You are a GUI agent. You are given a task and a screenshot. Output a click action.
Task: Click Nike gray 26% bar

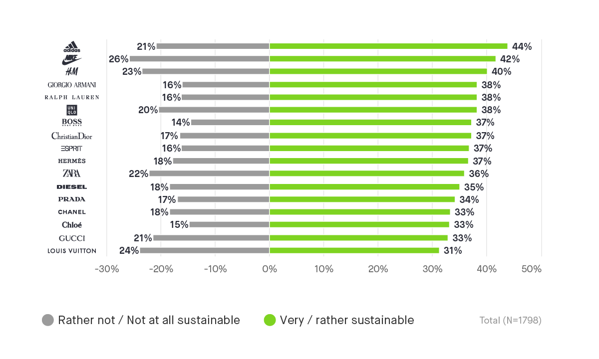200,59
